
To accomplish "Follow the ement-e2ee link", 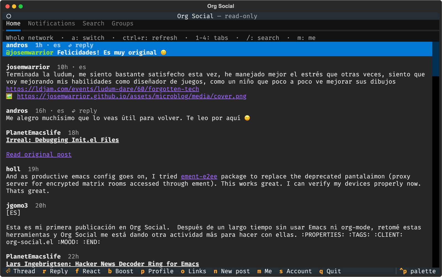I will [199, 176].
